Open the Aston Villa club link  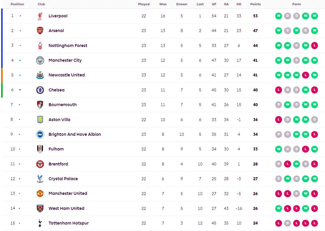[x=59, y=120]
